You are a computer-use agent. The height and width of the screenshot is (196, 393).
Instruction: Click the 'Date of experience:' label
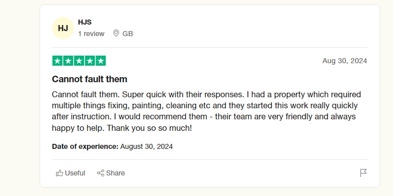85,146
